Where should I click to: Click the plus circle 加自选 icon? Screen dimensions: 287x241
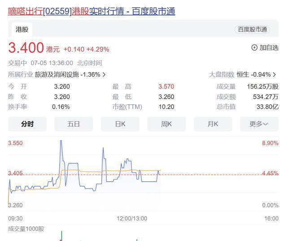point(254,48)
